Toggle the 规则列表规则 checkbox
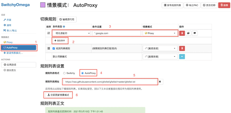The height and width of the screenshot is (113, 231). click(x=54, y=48)
